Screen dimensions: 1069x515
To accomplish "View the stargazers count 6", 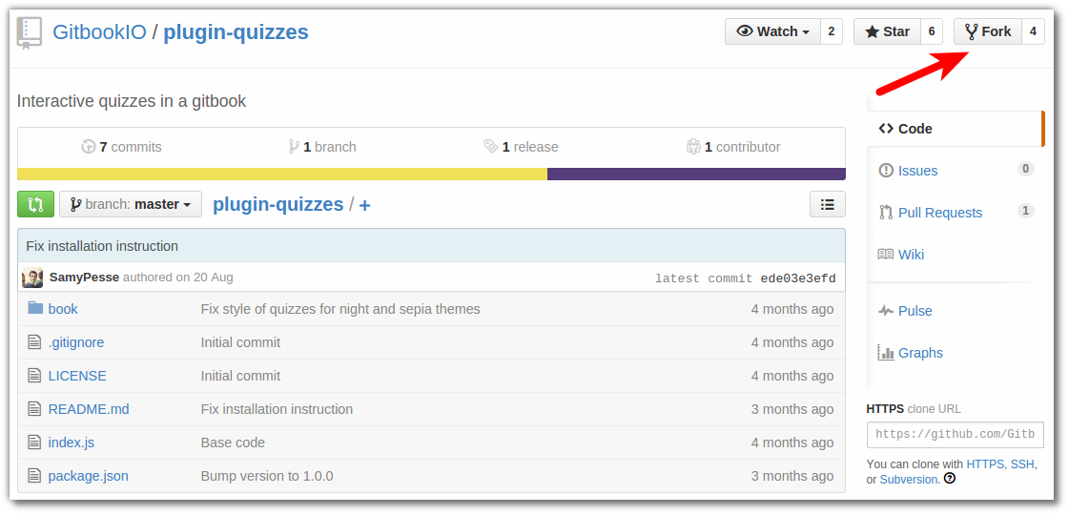I will [932, 31].
